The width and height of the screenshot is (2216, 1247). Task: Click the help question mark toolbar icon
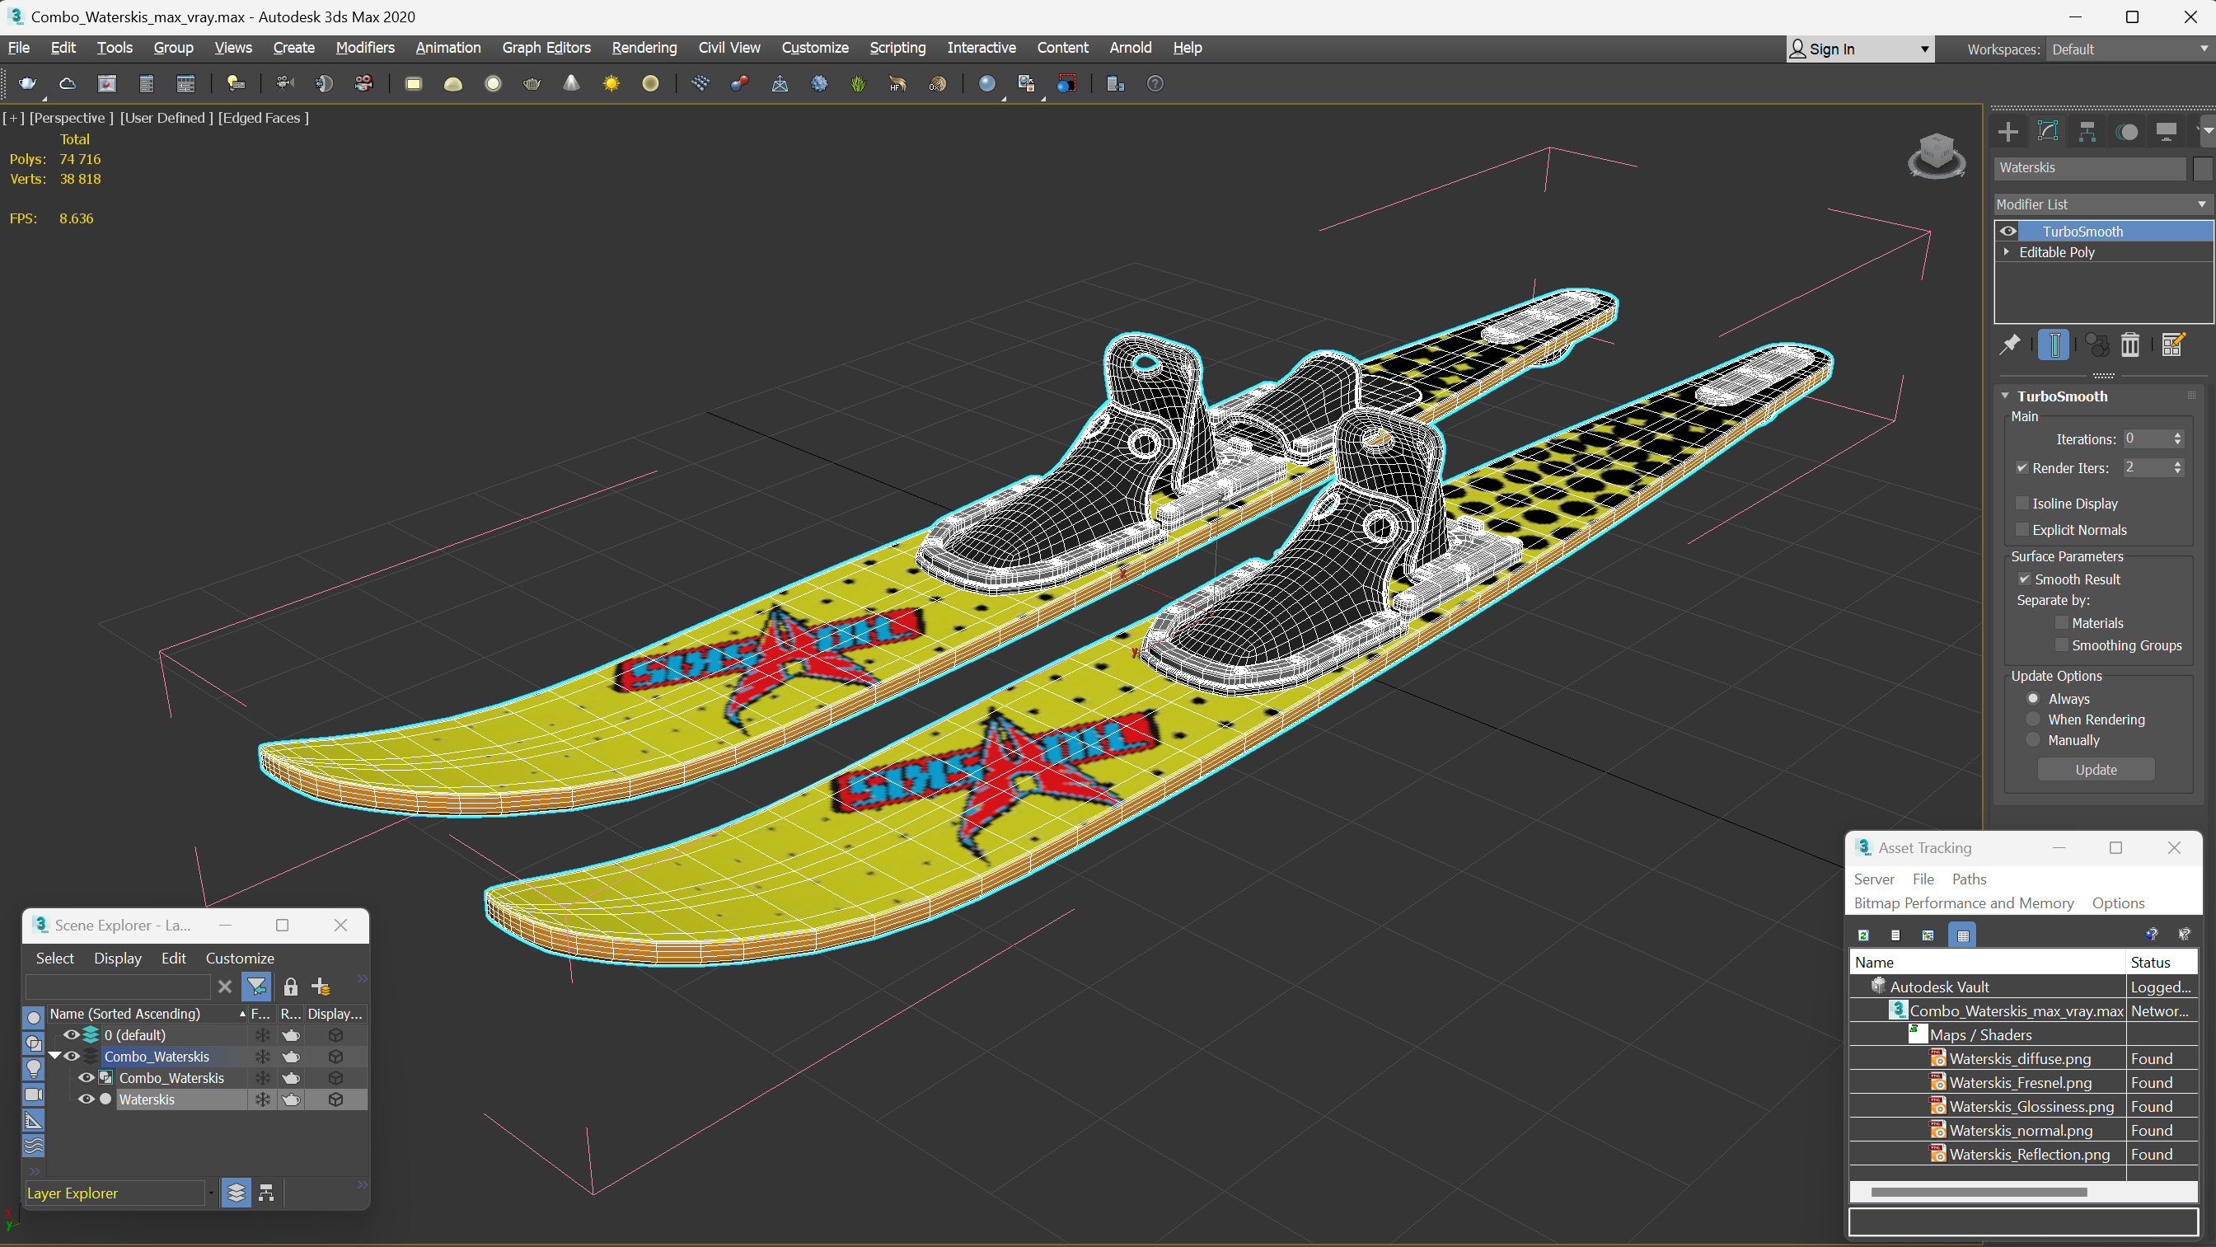[1155, 83]
